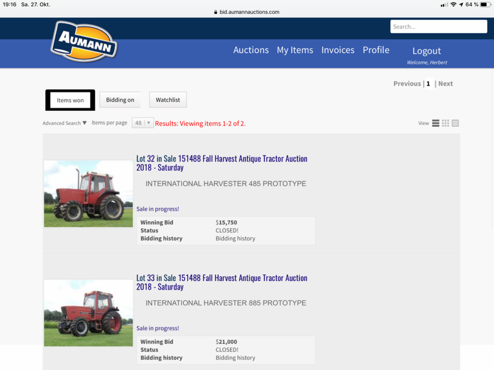Viewport: 494px width, 370px height.
Task: Click Sale in progress for Lot 32
Action: (x=157, y=209)
